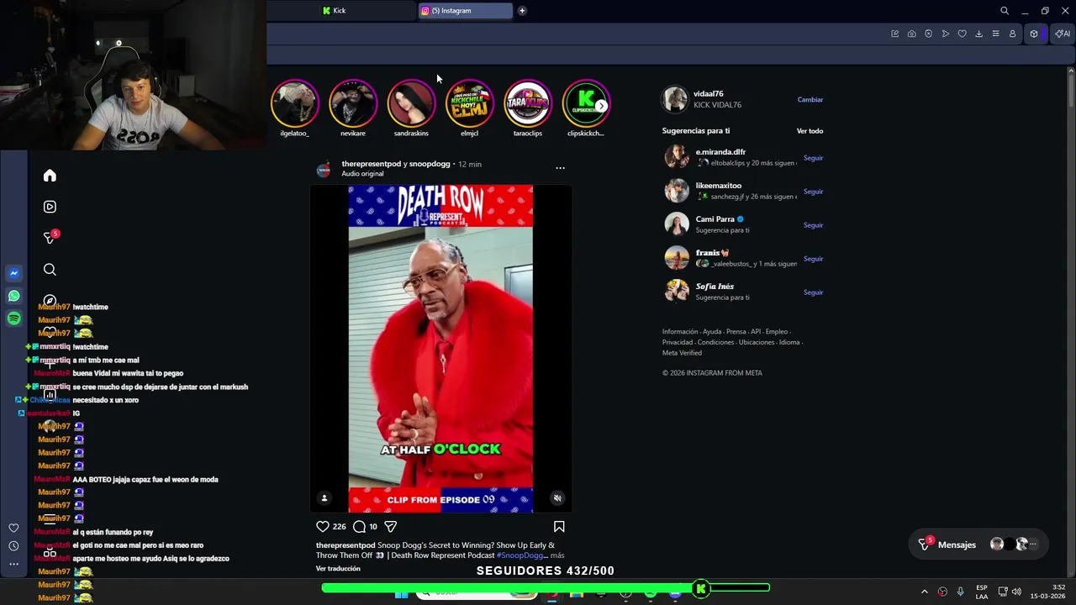Open browser extensions cube icon
Viewport: 1076px width, 605px height.
click(x=1034, y=34)
